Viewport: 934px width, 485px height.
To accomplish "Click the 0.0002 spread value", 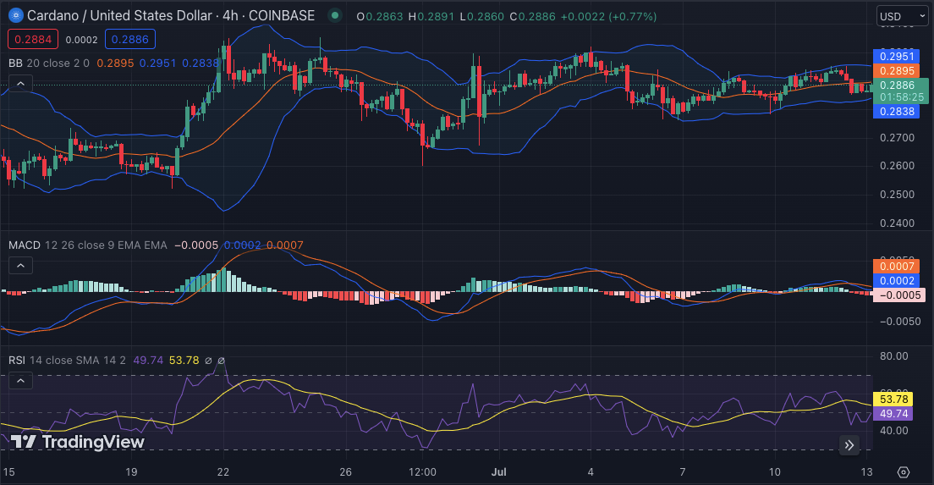I will point(81,40).
